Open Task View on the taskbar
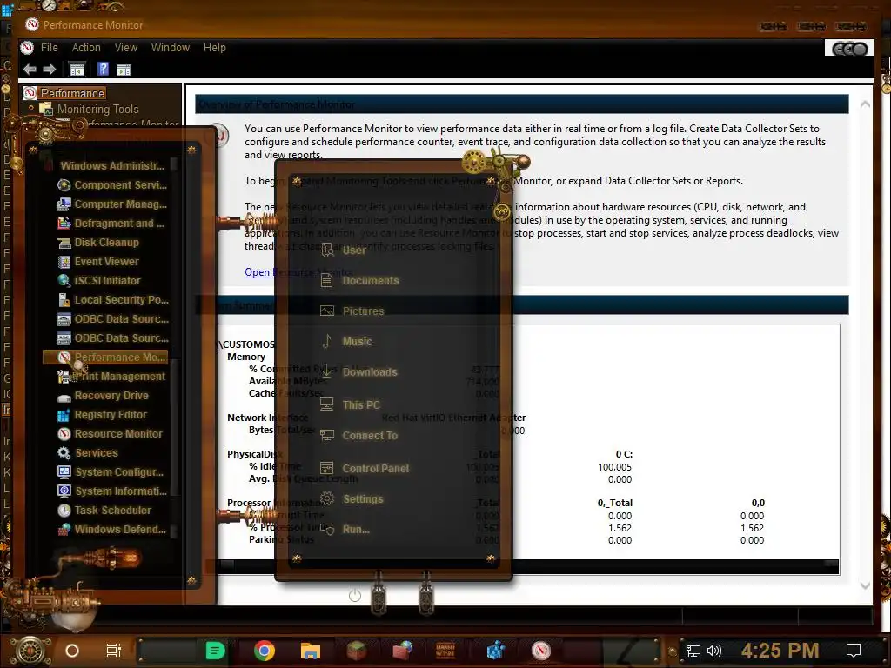This screenshot has width=891, height=668. (114, 651)
